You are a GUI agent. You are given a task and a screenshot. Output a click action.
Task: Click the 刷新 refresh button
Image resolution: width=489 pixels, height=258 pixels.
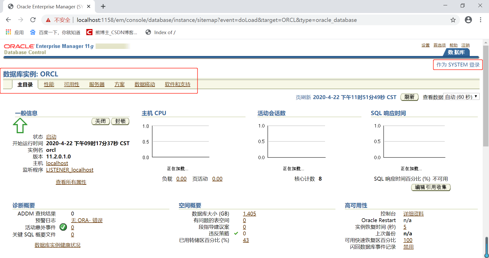coord(409,97)
